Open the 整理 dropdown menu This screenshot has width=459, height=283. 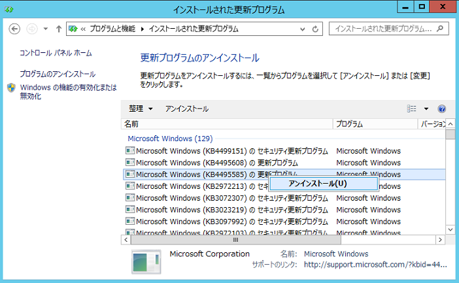(x=141, y=109)
